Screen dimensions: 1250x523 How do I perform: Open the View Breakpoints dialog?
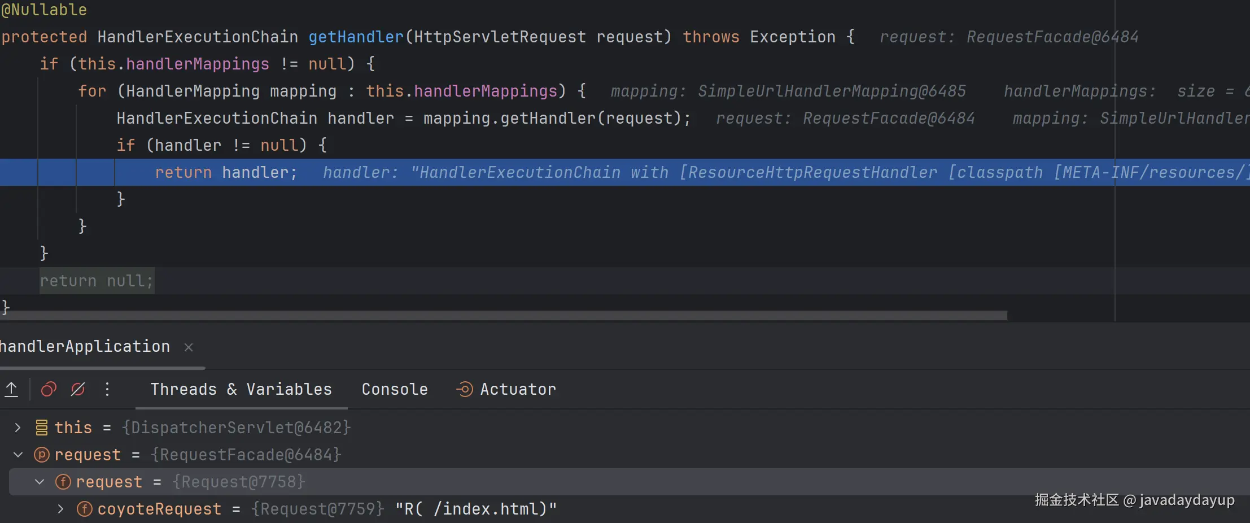click(49, 389)
